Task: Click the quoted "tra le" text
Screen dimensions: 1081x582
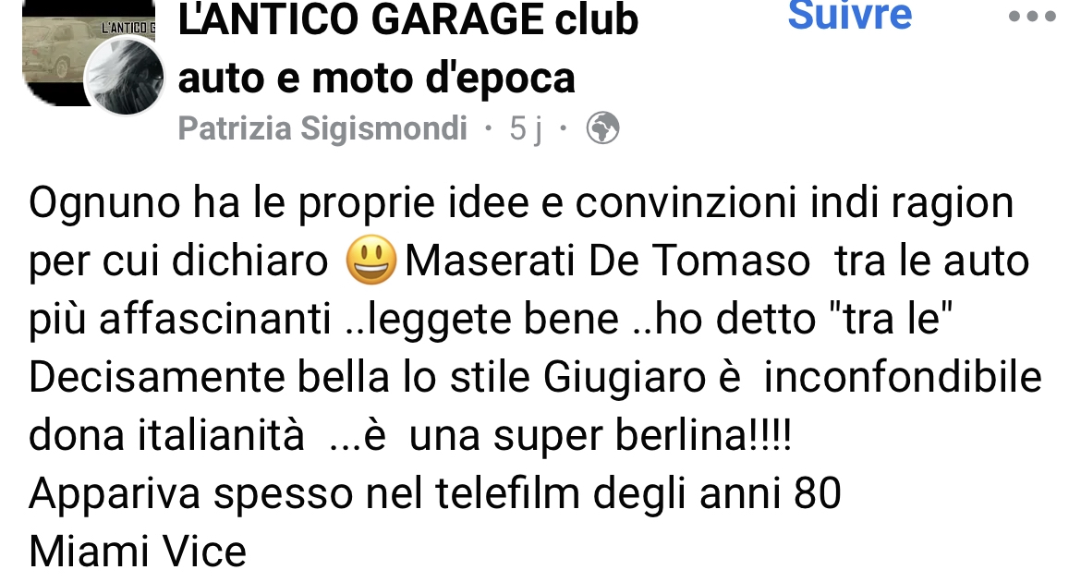Action: point(893,318)
